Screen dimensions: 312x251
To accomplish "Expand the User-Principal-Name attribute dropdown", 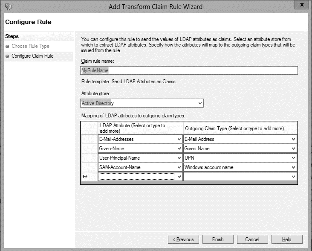I will click(179, 158).
